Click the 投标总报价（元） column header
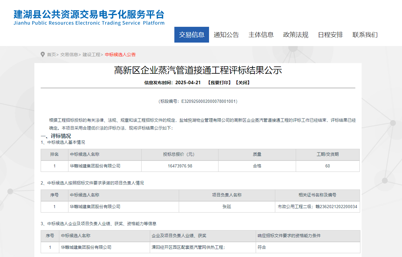The height and width of the screenshot is (257, 402). click(x=180, y=155)
